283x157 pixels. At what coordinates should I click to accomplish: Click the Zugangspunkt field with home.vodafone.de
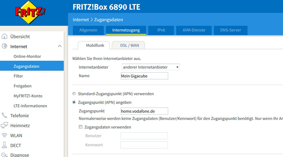click(144, 111)
